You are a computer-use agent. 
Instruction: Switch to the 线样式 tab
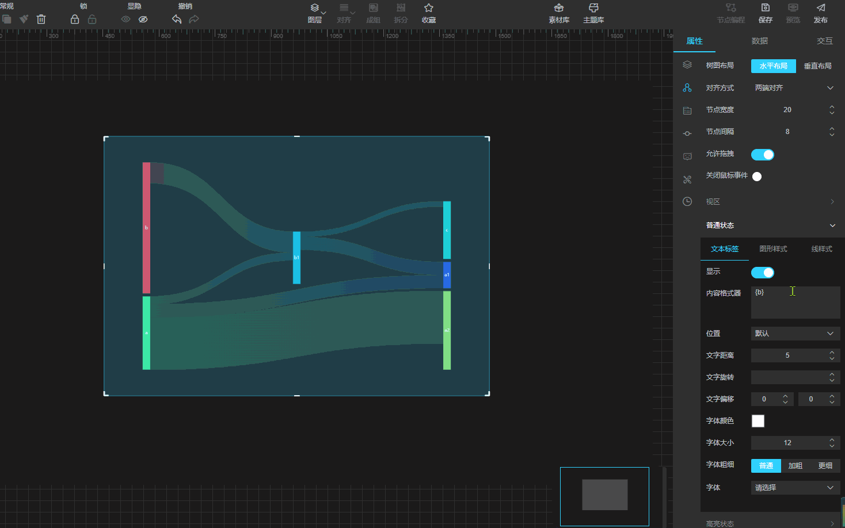821,249
